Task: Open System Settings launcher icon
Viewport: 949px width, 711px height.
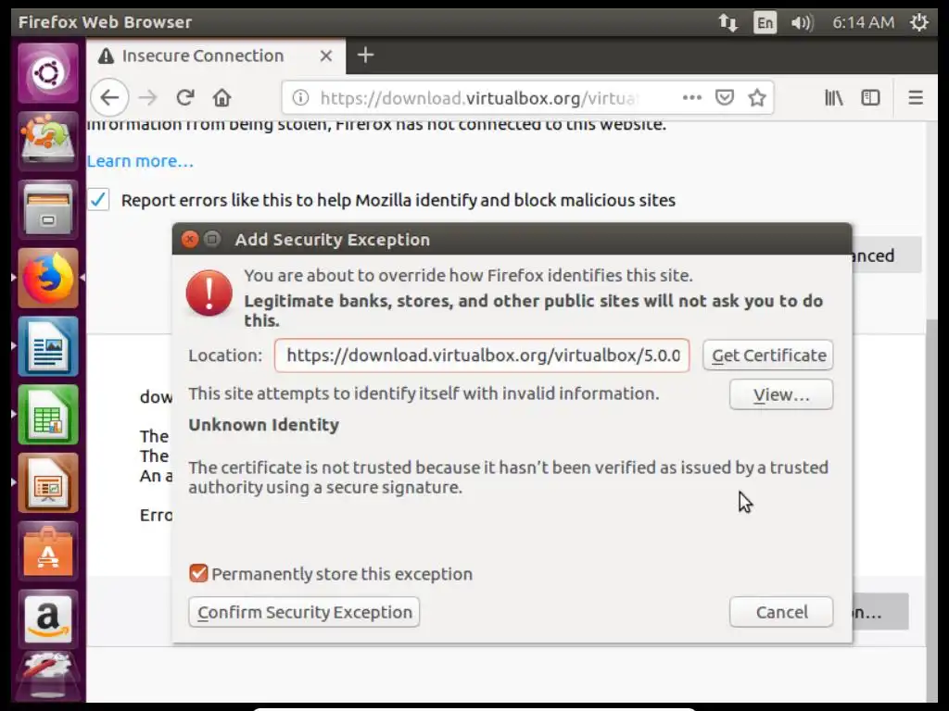Action: [48, 677]
